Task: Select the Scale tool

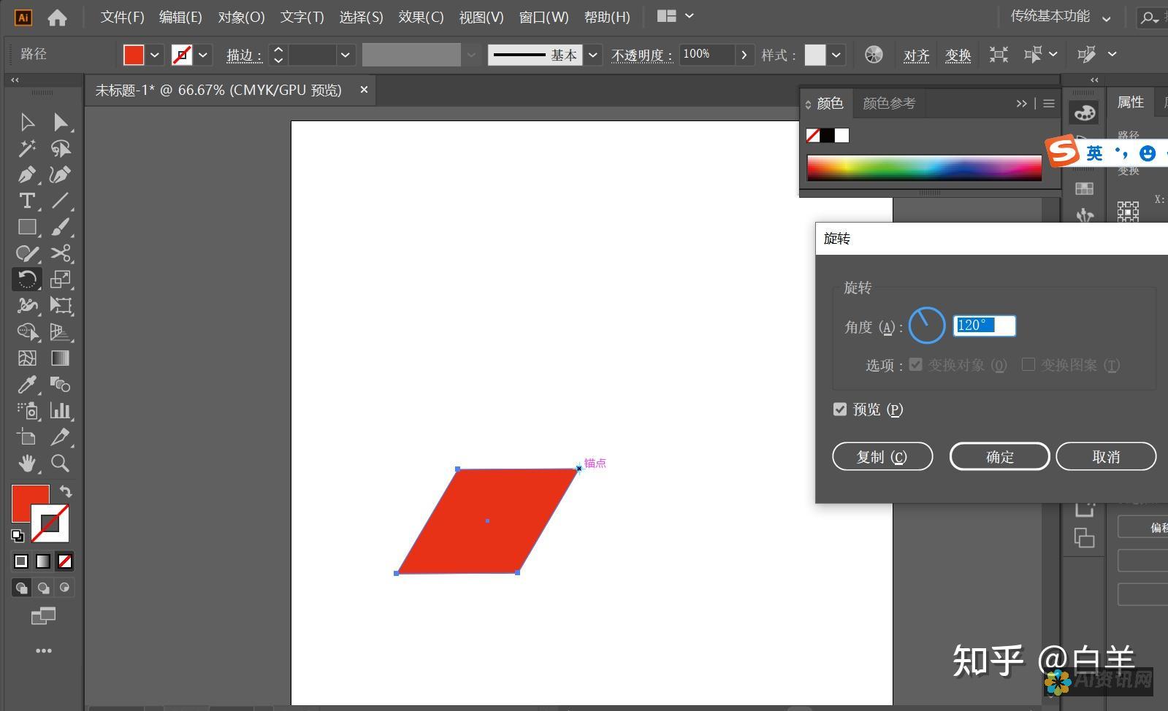Action: click(x=61, y=280)
